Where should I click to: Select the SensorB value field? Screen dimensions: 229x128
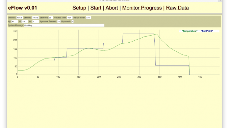[35, 17]
